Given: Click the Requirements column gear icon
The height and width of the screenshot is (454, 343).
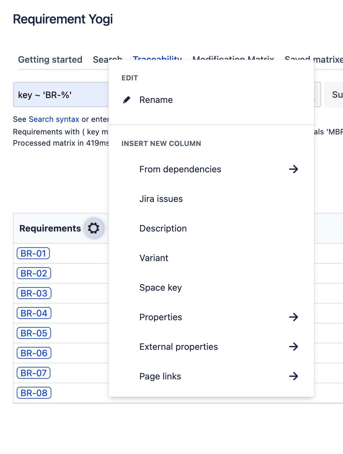Looking at the screenshot, I should coord(93,228).
